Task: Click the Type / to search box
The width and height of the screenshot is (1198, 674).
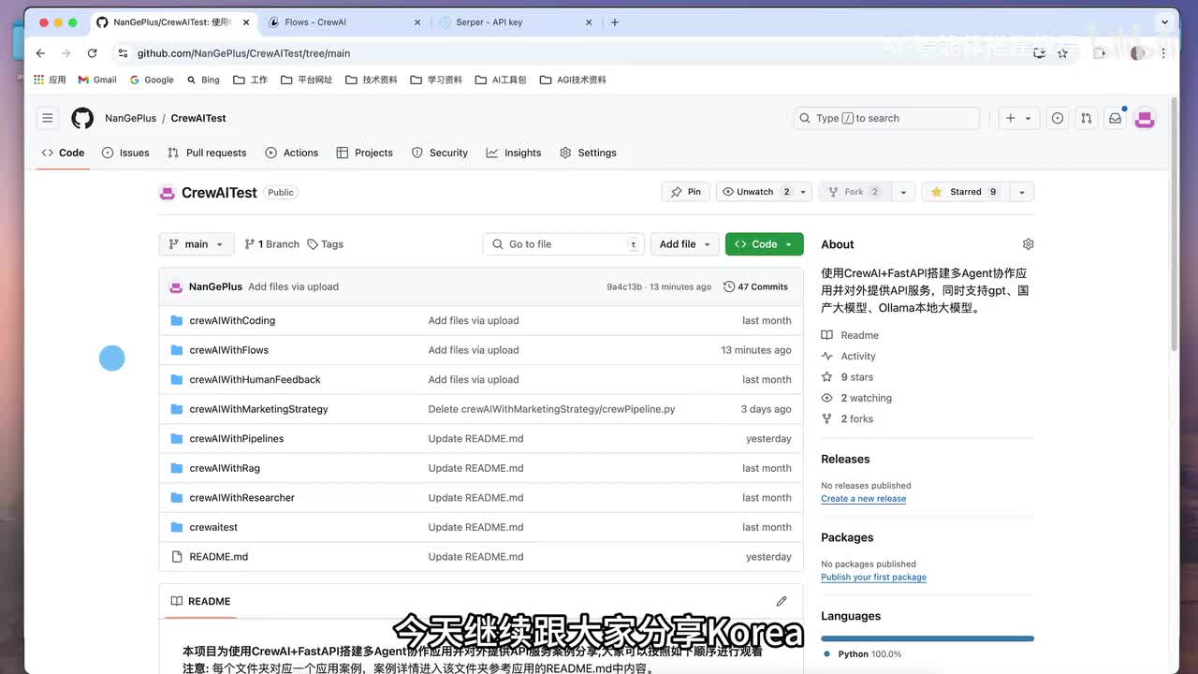Action: (x=886, y=118)
